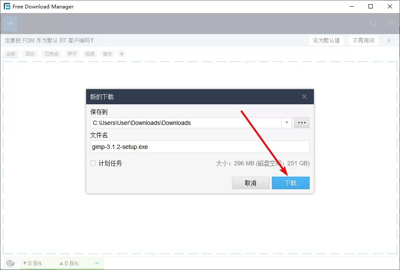Image resolution: width=400 pixels, height=270 pixels.
Task: Click the save path field C:\Users\User\Downloads\Downloads
Action: (x=186, y=123)
